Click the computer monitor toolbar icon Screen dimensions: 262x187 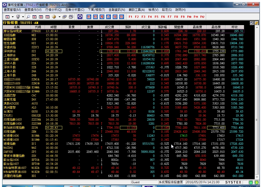[x=18, y=17]
